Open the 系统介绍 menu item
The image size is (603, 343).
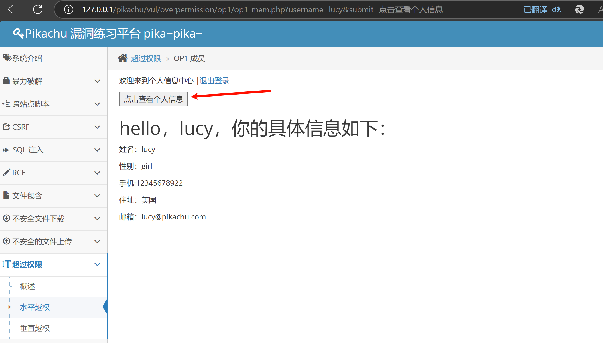[x=54, y=58]
